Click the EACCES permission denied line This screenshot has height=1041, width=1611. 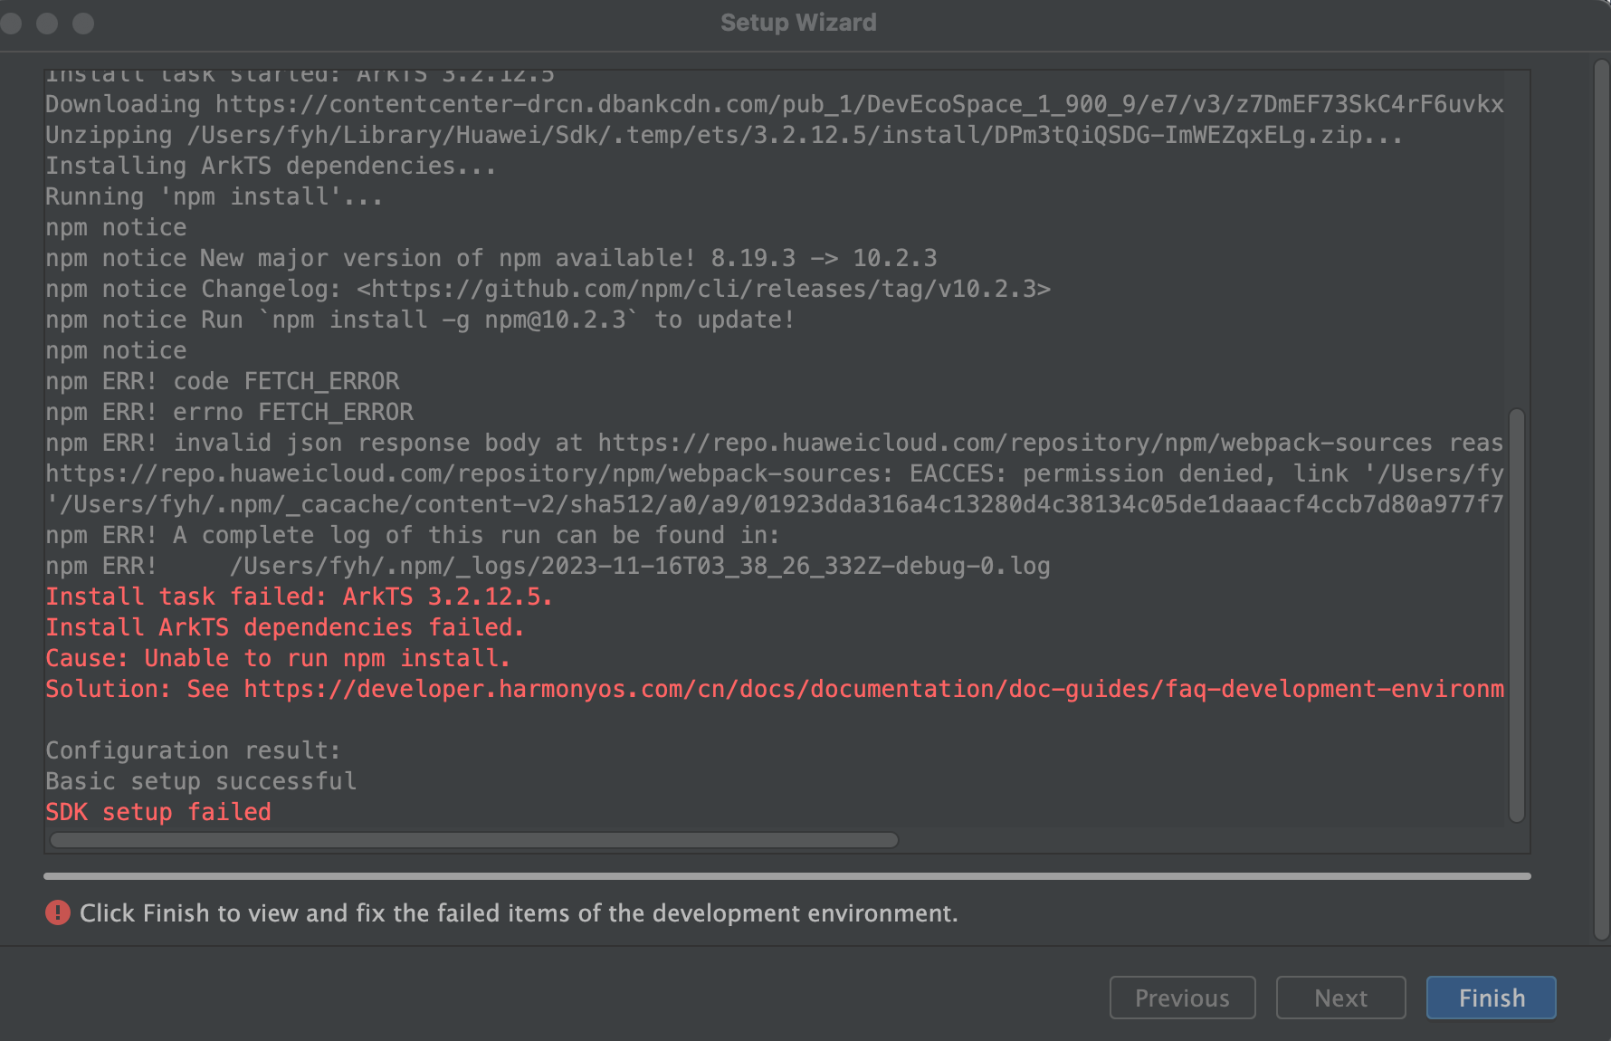(x=775, y=473)
